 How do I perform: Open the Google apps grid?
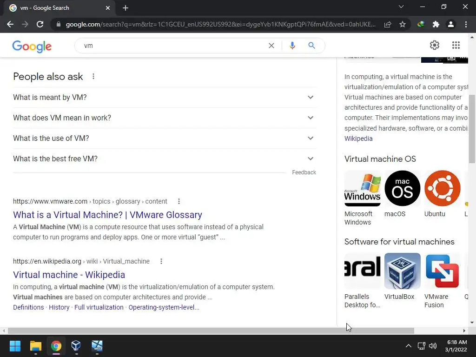click(x=456, y=45)
